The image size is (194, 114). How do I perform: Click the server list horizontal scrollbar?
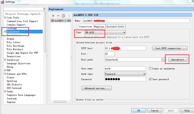click(60, 101)
